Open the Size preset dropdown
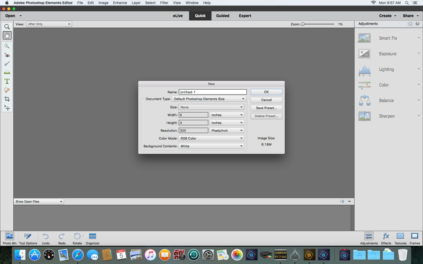The image size is (423, 264). 211,107
